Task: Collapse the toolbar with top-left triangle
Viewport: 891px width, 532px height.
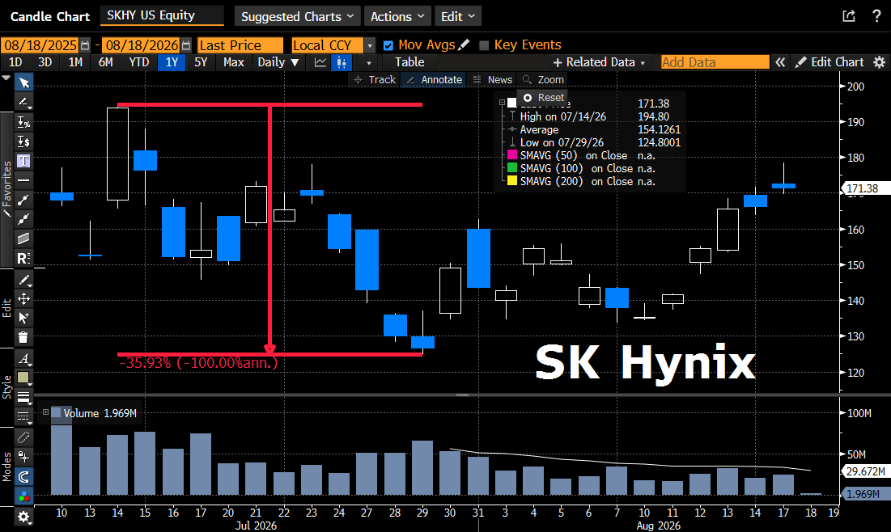Action: click(6, 78)
